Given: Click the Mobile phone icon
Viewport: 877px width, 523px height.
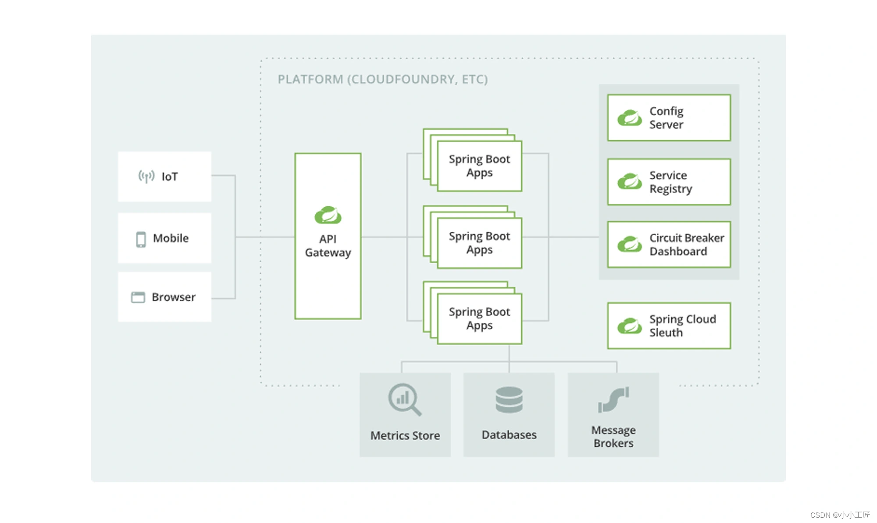Looking at the screenshot, I should point(141,239).
